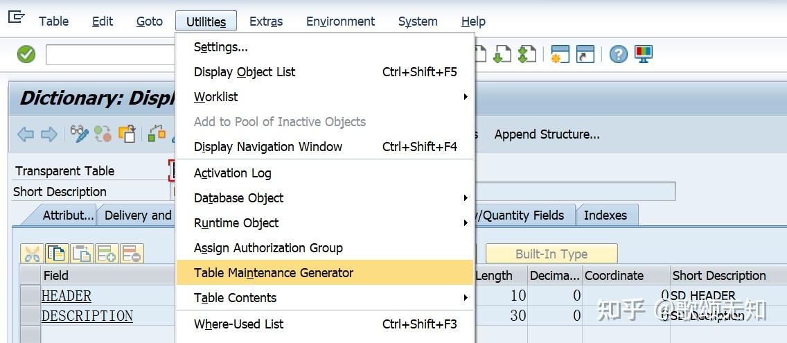Select the DESCRIPTION row selector box
The width and height of the screenshot is (787, 343).
30,316
